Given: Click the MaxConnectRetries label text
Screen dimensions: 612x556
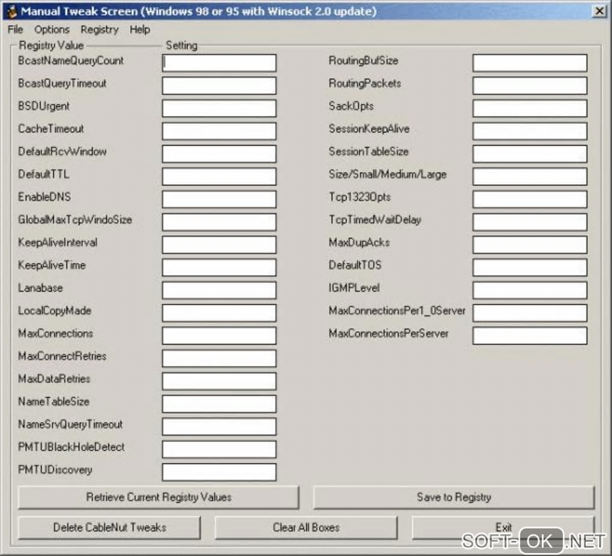Looking at the screenshot, I should pyautogui.click(x=62, y=356).
